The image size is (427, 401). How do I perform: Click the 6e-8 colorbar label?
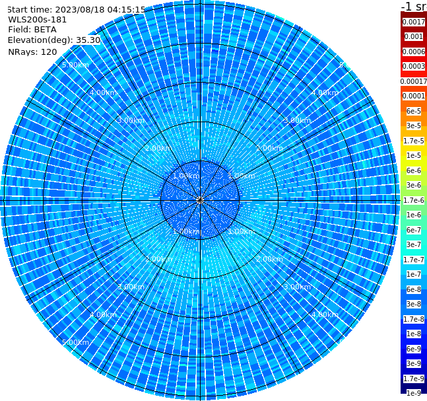414,289
